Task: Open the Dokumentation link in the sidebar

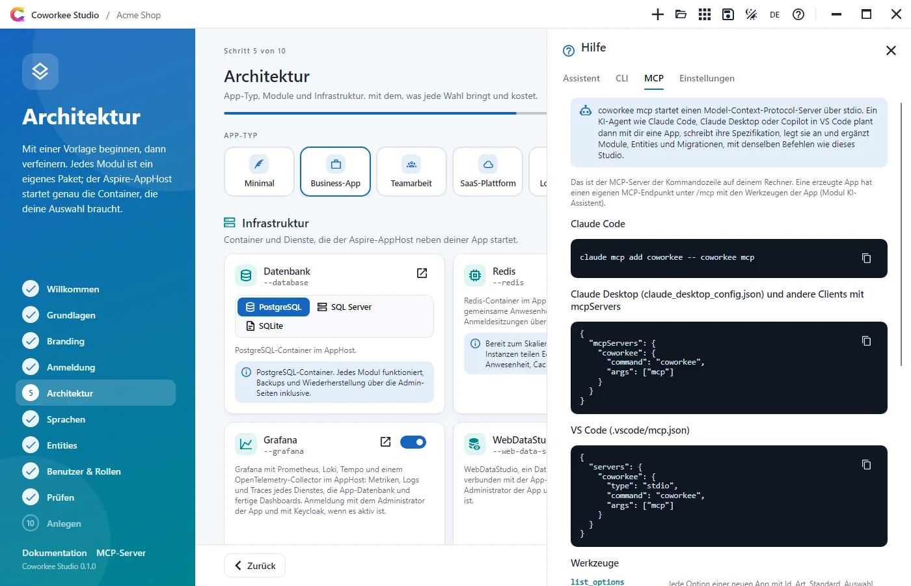Action: pos(55,553)
